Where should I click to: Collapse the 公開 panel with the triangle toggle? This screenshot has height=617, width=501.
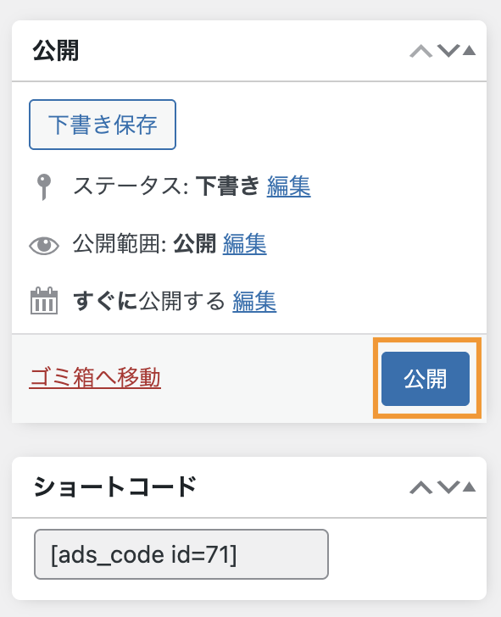pos(469,50)
